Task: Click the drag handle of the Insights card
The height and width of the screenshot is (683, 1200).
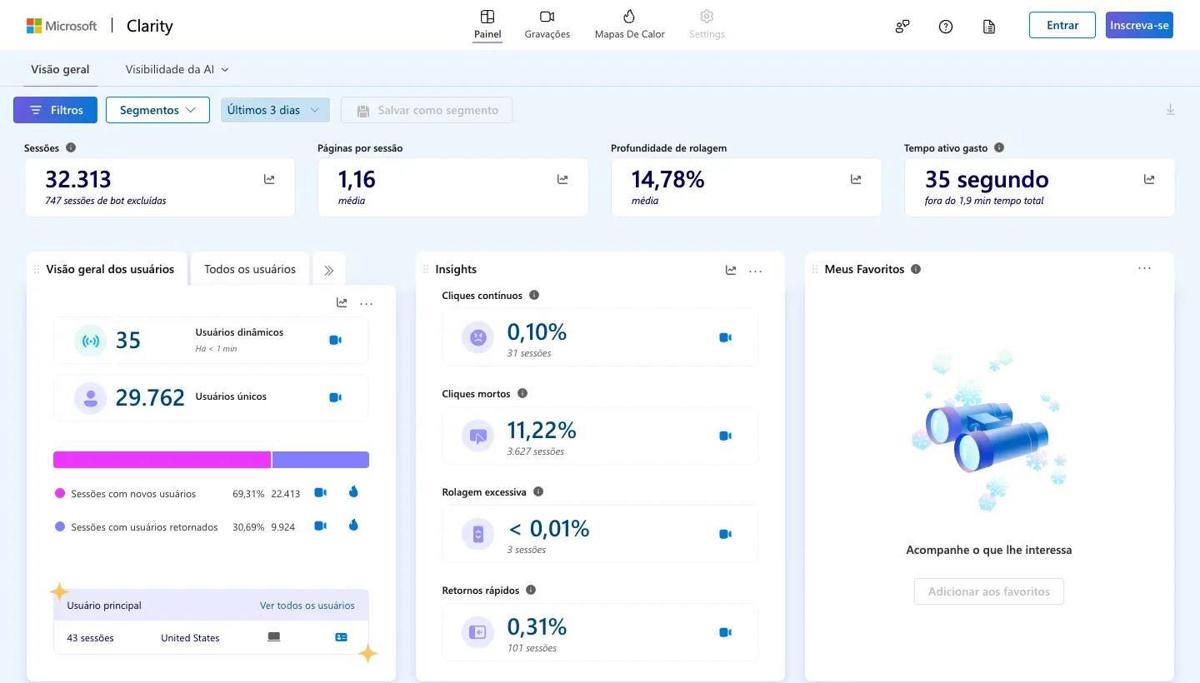Action: [426, 270]
